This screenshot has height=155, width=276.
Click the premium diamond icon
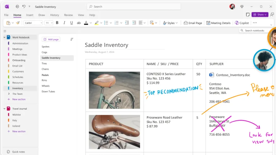tap(242, 7)
